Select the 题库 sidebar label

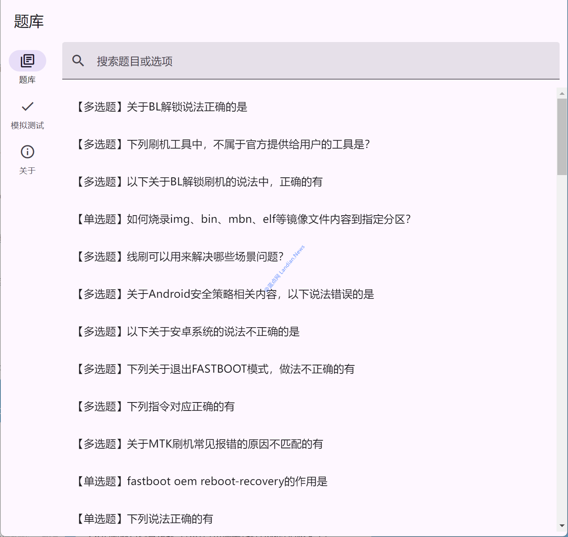28,80
